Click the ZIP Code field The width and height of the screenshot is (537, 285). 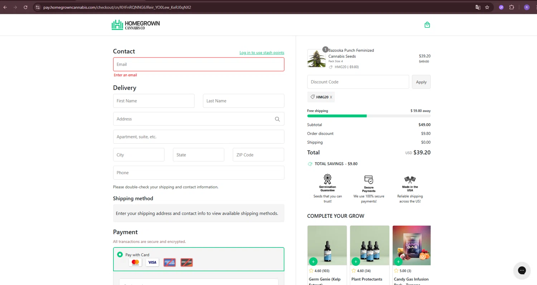[x=258, y=155]
